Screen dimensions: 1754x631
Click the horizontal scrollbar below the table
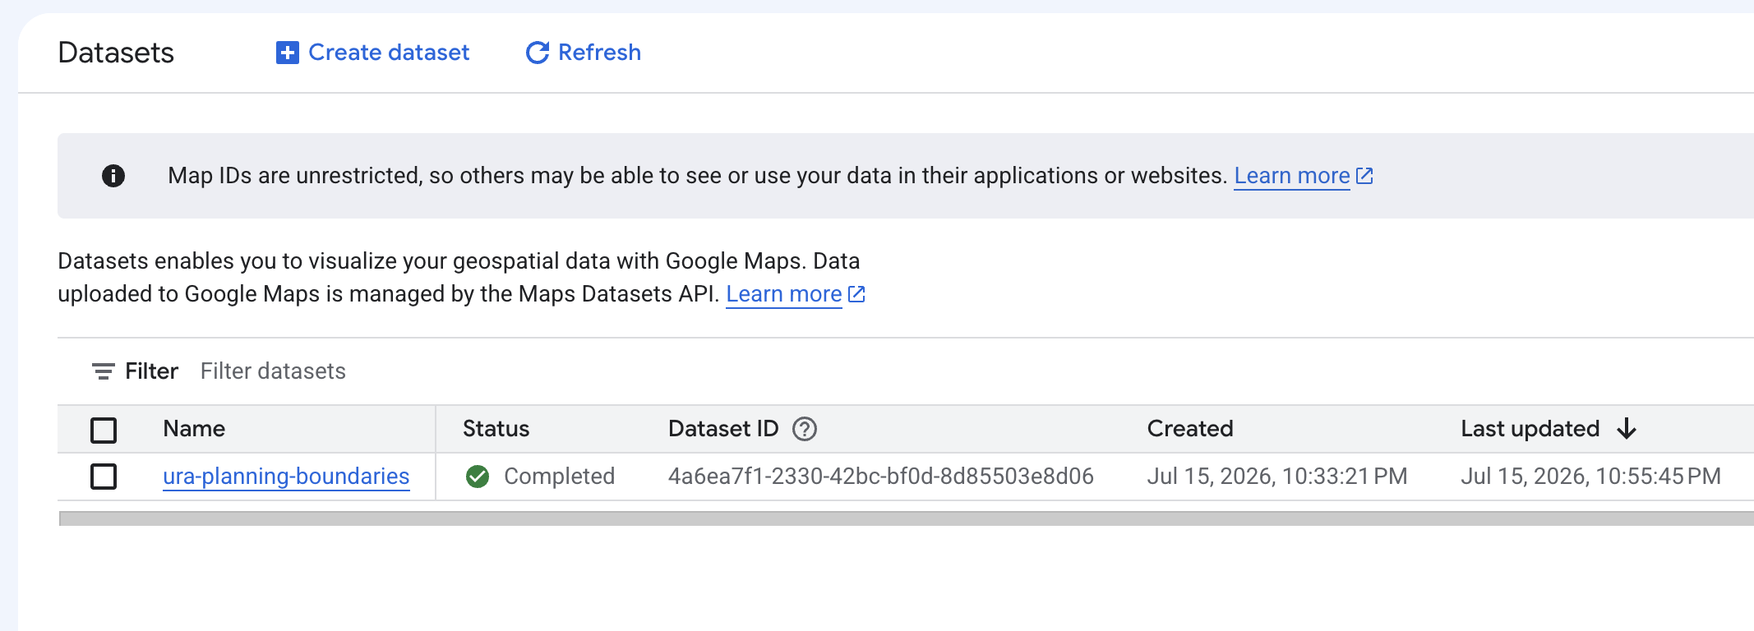point(907,518)
